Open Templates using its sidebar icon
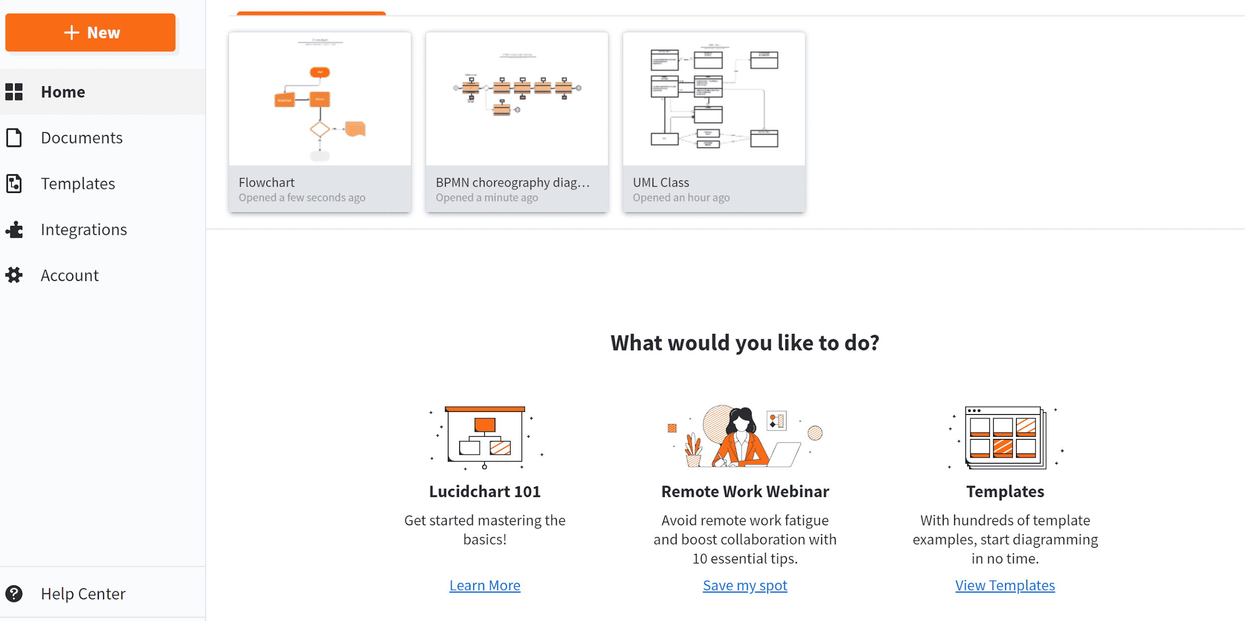The image size is (1245, 621). coord(14,183)
